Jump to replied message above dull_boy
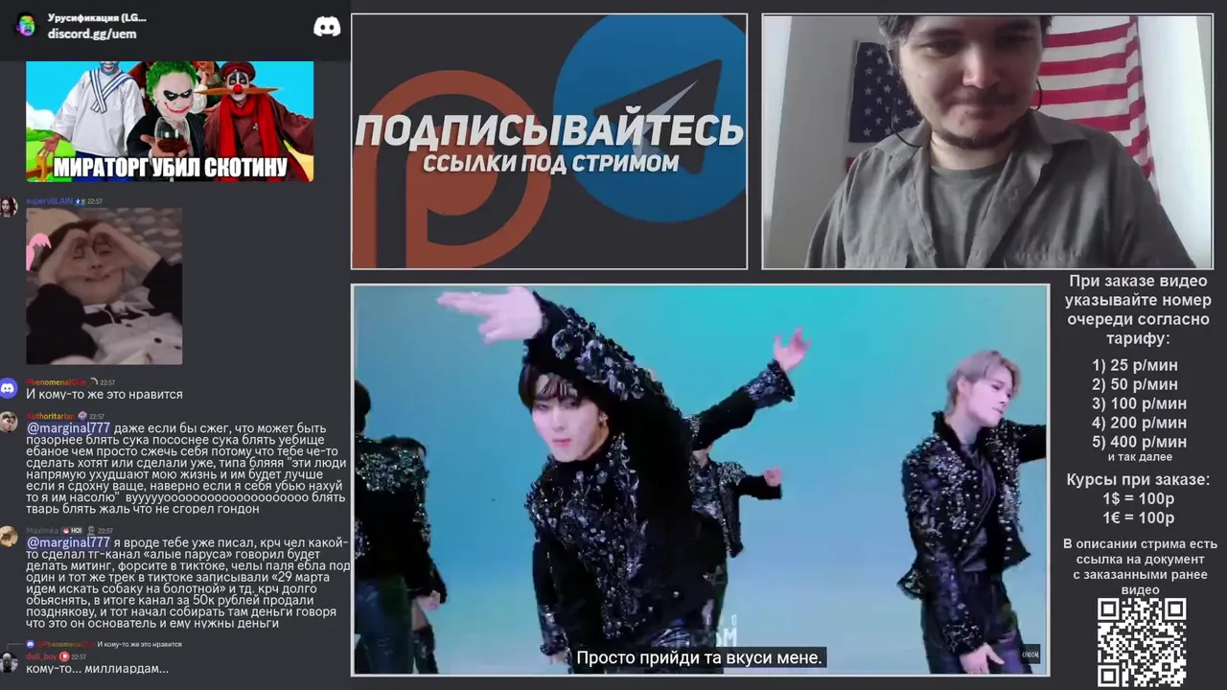Image resolution: width=1227 pixels, height=690 pixels. pyautogui.click(x=104, y=644)
